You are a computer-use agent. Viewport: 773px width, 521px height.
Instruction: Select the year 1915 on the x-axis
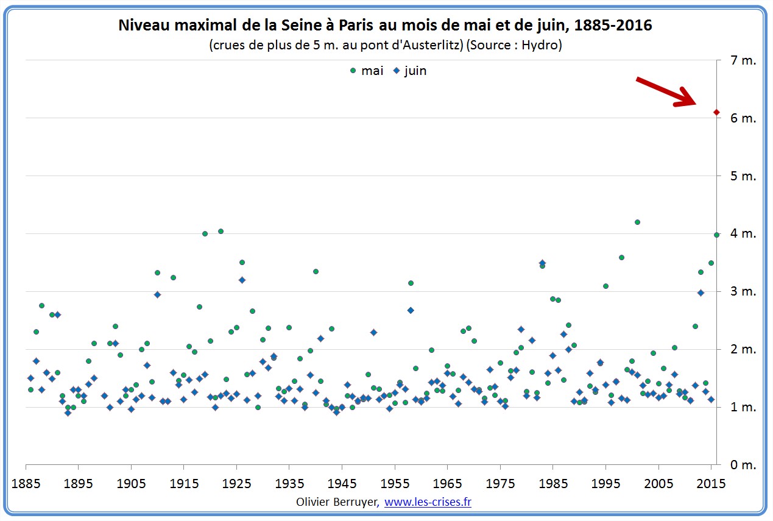[x=184, y=483]
